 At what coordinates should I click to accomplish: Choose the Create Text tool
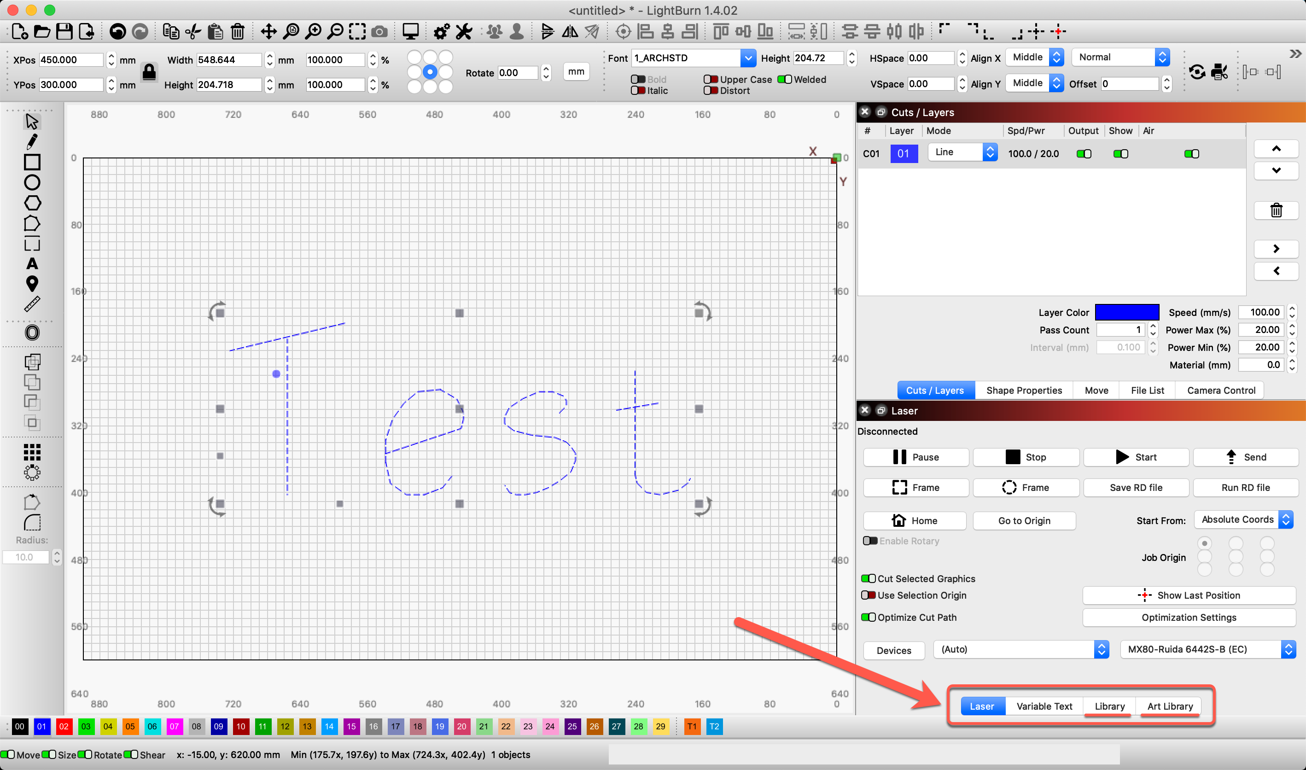(x=32, y=263)
